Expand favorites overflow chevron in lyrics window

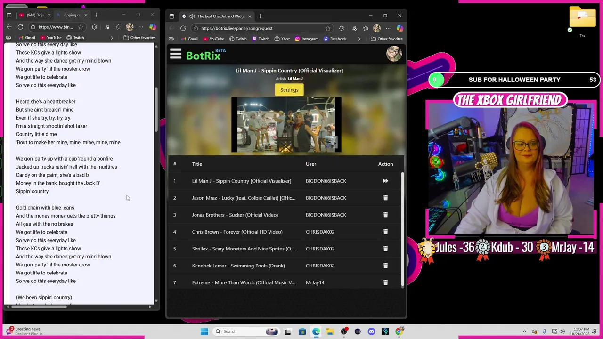(112, 38)
